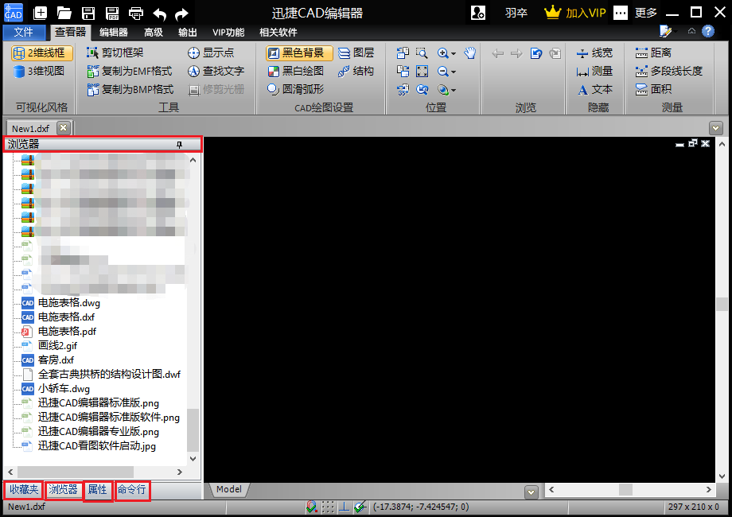
Task: Switch to the 高级 ribbon tab
Action: (x=153, y=32)
